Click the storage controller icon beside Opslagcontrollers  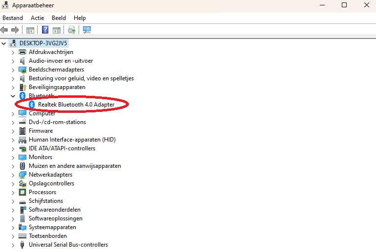pos(22,183)
